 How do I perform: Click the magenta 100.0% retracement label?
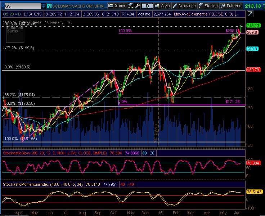(125, 31)
